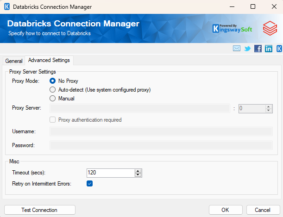Maximize the Connection Manager window
Viewport: 283px width, 217px height.
(253, 6)
